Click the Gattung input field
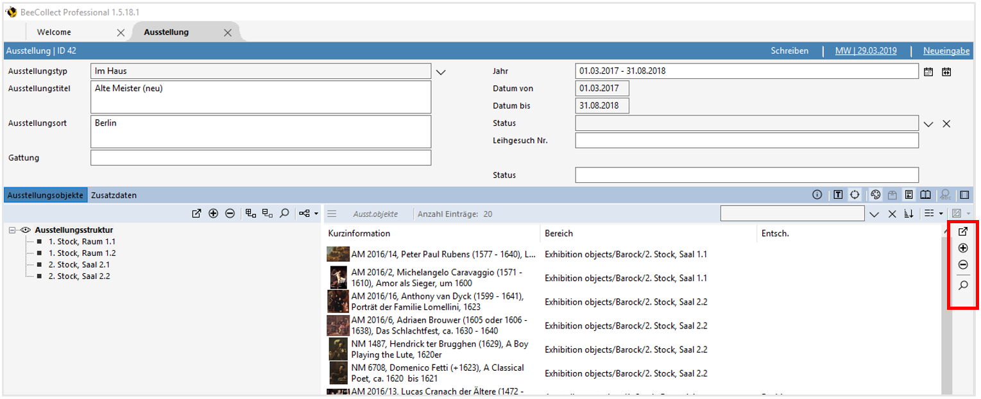 (x=260, y=158)
